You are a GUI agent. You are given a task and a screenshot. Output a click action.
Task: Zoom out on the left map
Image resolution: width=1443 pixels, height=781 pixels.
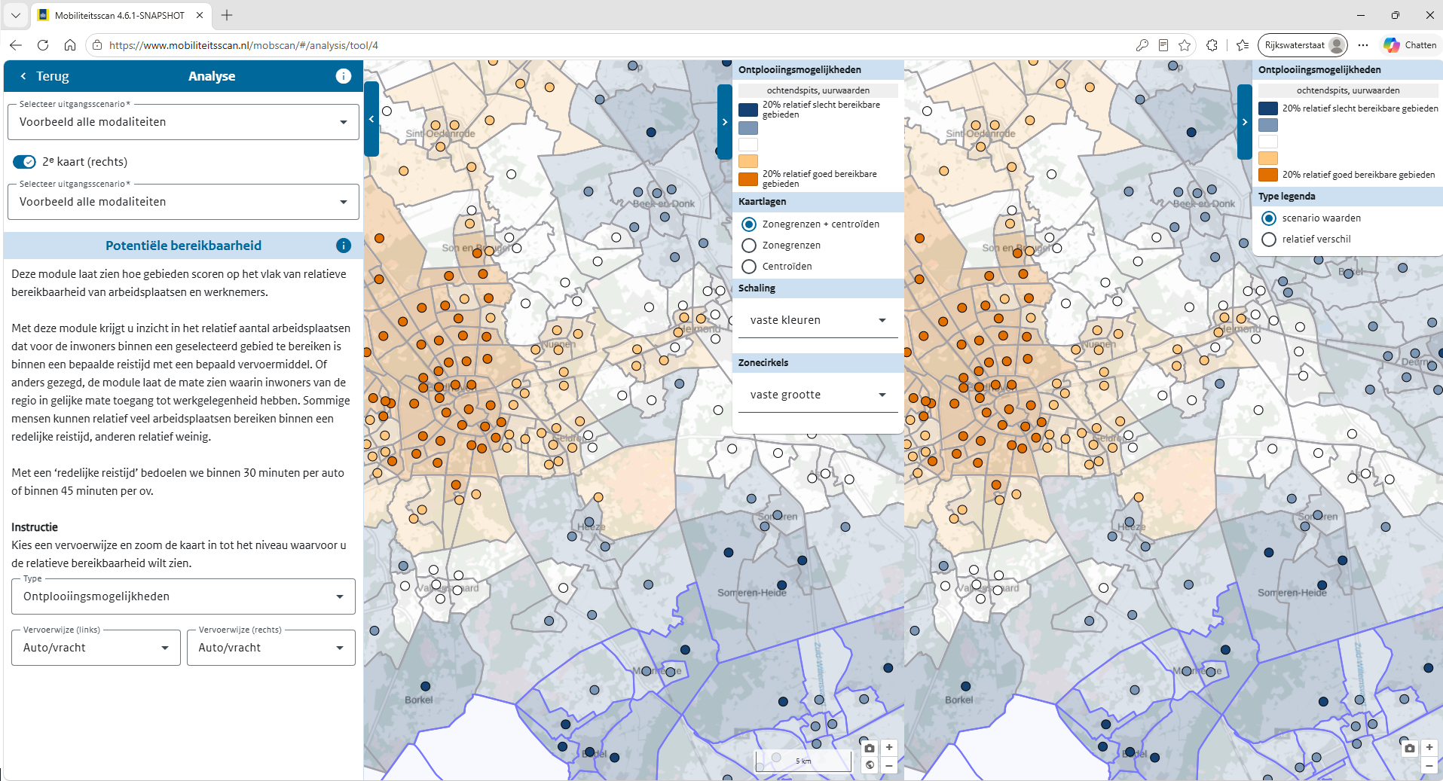pos(889,765)
